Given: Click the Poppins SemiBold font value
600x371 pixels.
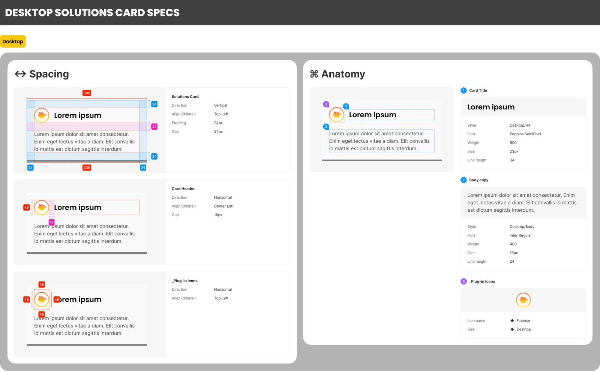Looking at the screenshot, I should click(525, 134).
